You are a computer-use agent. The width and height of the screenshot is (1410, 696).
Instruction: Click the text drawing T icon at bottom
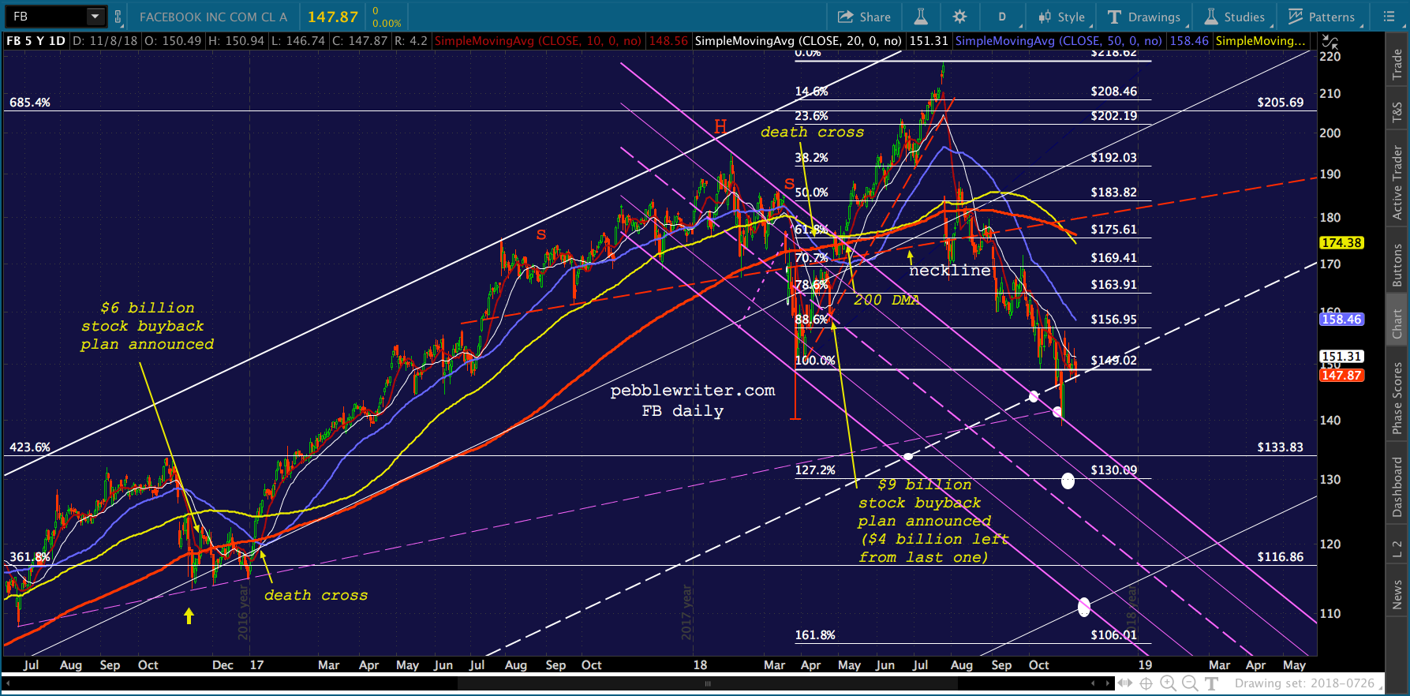coord(1212,683)
